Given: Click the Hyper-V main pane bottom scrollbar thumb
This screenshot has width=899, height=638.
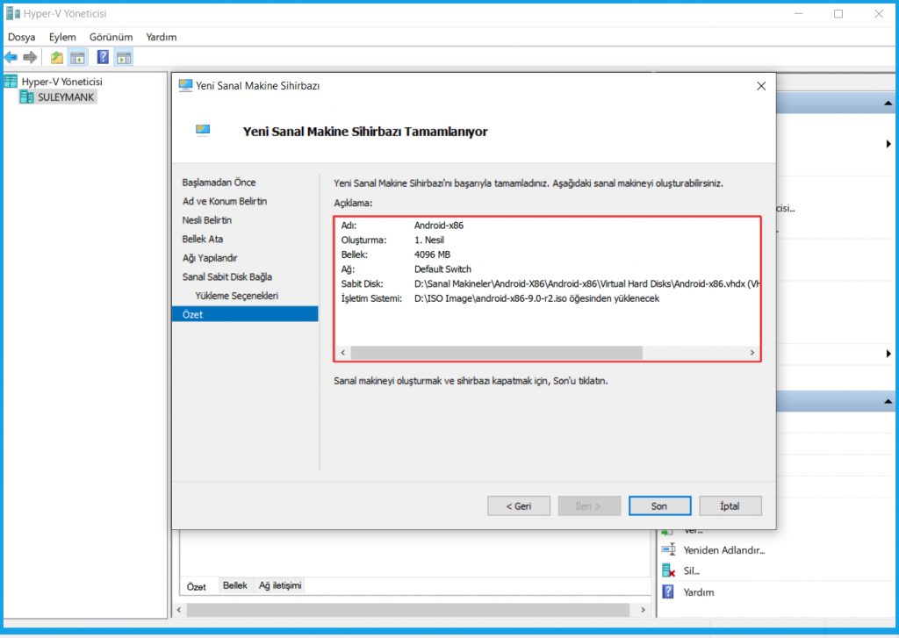Looking at the screenshot, I should pos(408,610).
